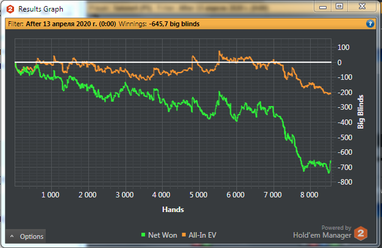Click the 'Hold'em Manager' branding text
Image resolution: width=382 pixels, height=248 pixels.
[322, 235]
